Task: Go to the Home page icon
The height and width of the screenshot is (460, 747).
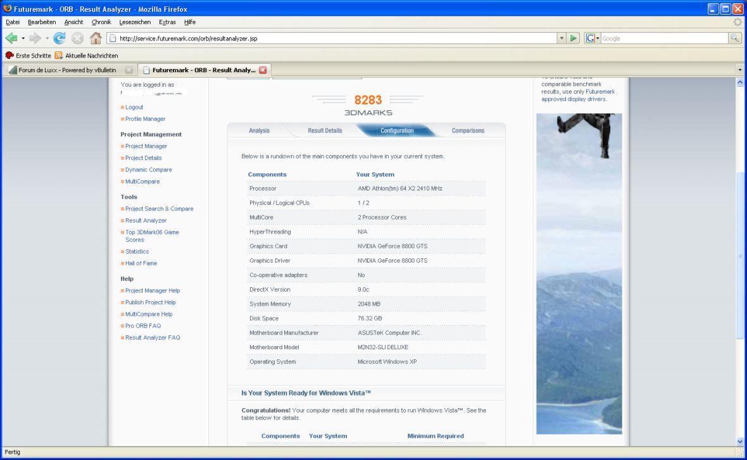Action: (x=96, y=38)
